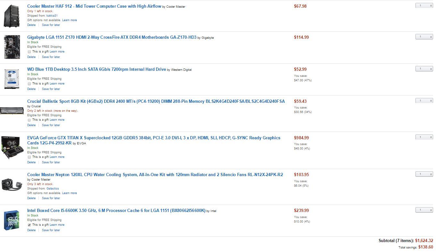Change quantity of the Nepton 120XL cooler
Image resolution: width=436 pixels, height=252 pixels.
(x=424, y=174)
